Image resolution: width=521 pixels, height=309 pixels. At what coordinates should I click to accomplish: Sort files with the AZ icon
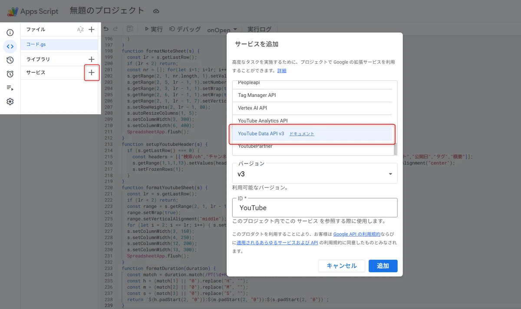coord(80,30)
